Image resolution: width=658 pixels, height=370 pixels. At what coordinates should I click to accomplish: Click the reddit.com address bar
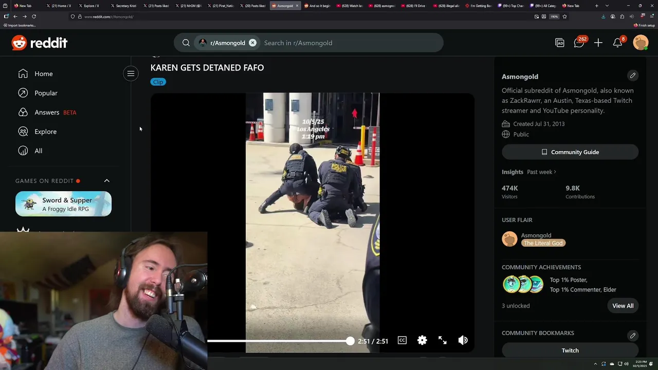tap(303, 16)
